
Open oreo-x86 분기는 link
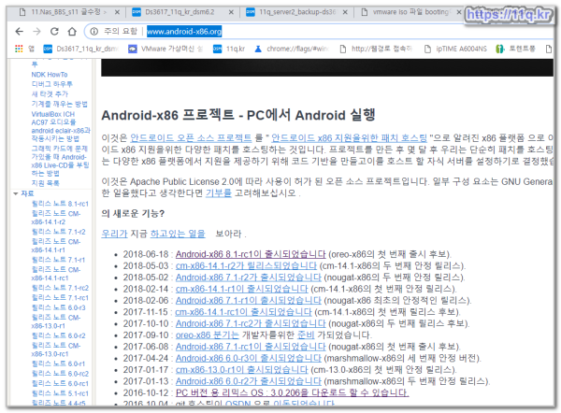click(x=208, y=335)
